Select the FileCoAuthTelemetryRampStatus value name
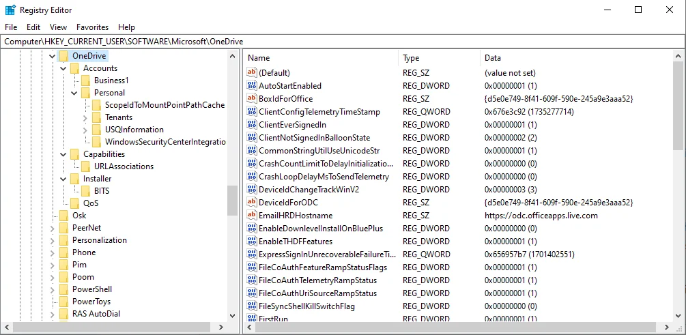Screen dimensions: 686x335 pyautogui.click(x=317, y=280)
